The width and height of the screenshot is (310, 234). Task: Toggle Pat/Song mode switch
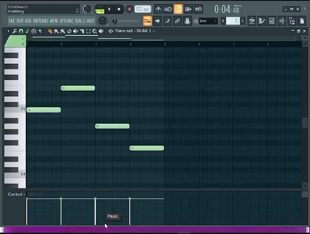[x=100, y=9]
